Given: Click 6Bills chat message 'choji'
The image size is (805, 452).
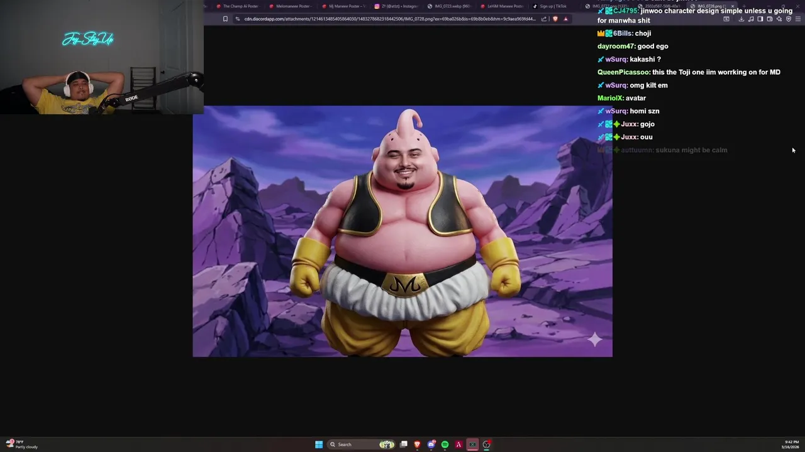Looking at the screenshot, I should click(x=624, y=33).
